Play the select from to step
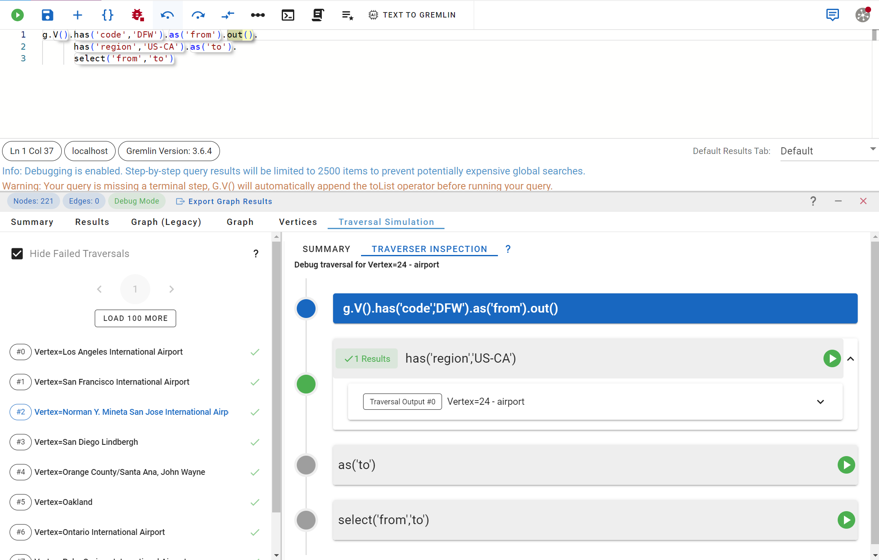This screenshot has height=560, width=879. [x=846, y=520]
